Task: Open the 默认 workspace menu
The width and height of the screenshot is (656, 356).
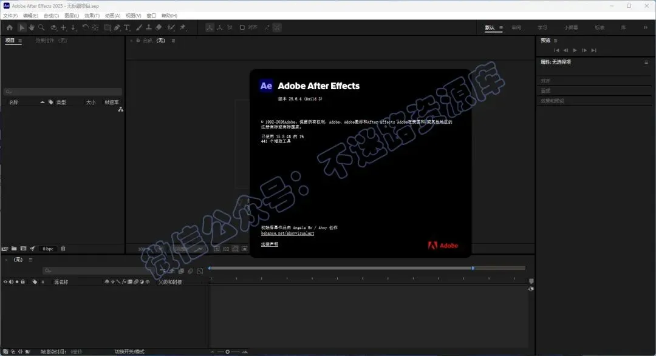Action: click(x=501, y=27)
